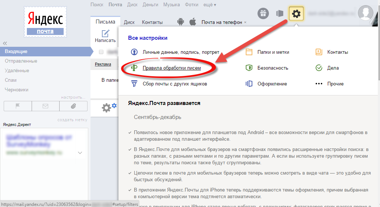Image resolution: width=380 pixels, height=207 pixels.
Task: Filter messages with attachments paperclip
Action: coord(73,106)
